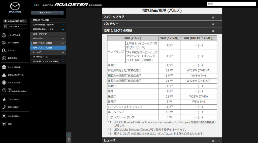This screenshot has width=258, height=143.
Task: Select 制動灯 row label
Action: [x=112, y=86]
